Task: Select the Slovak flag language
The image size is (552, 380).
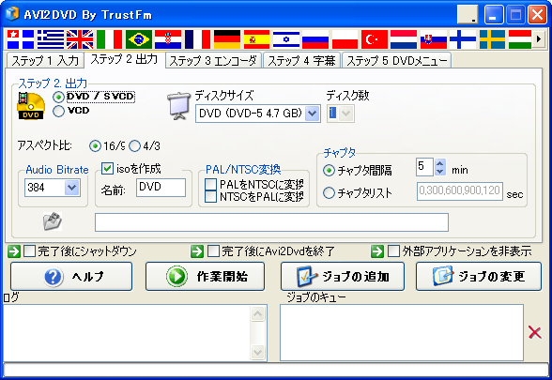Action: (433, 39)
